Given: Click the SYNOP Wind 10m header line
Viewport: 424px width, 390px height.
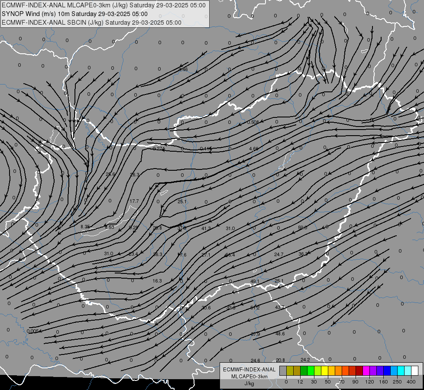Looking at the screenshot, I should tap(74, 14).
